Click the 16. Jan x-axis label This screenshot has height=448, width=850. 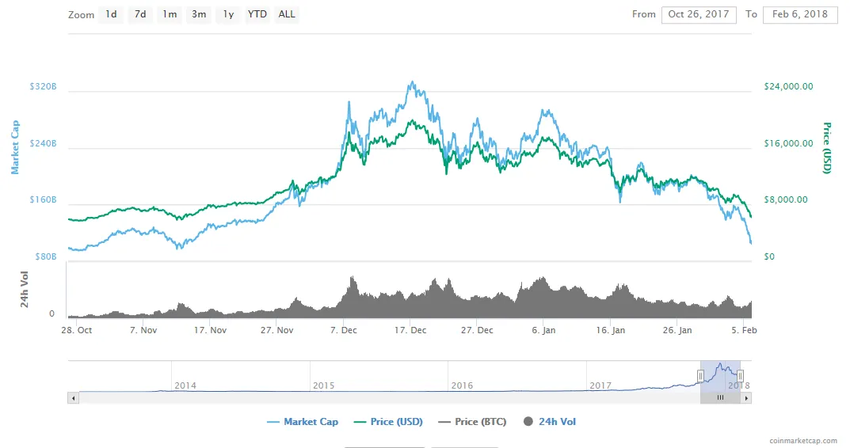[611, 330]
